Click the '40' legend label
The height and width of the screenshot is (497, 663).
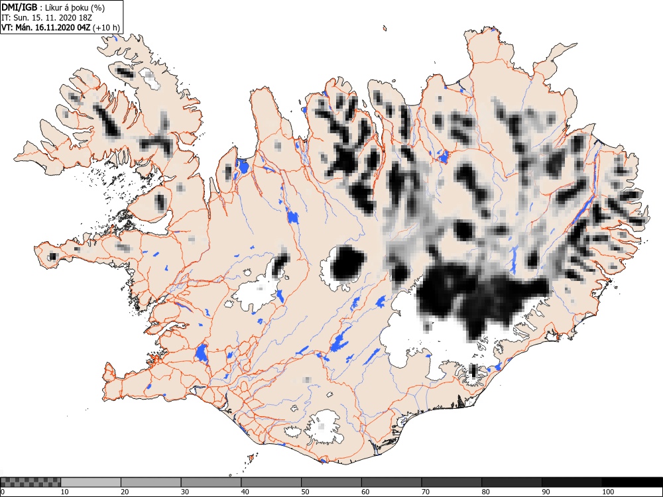click(x=245, y=492)
